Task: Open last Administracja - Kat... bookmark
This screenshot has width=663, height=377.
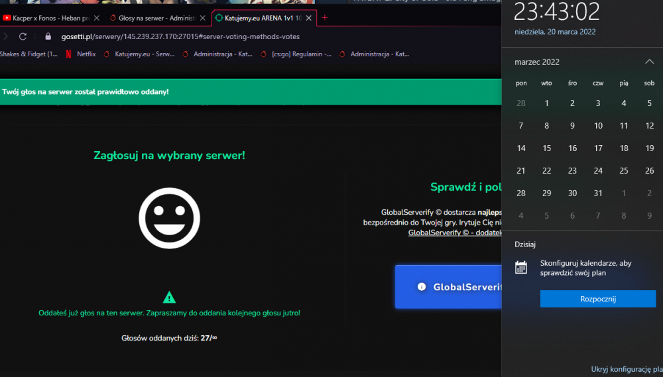Action: pyautogui.click(x=374, y=54)
